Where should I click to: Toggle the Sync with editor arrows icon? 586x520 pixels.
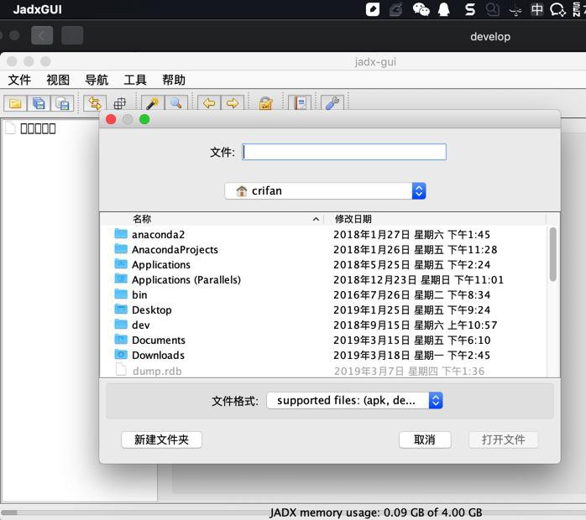tap(95, 103)
